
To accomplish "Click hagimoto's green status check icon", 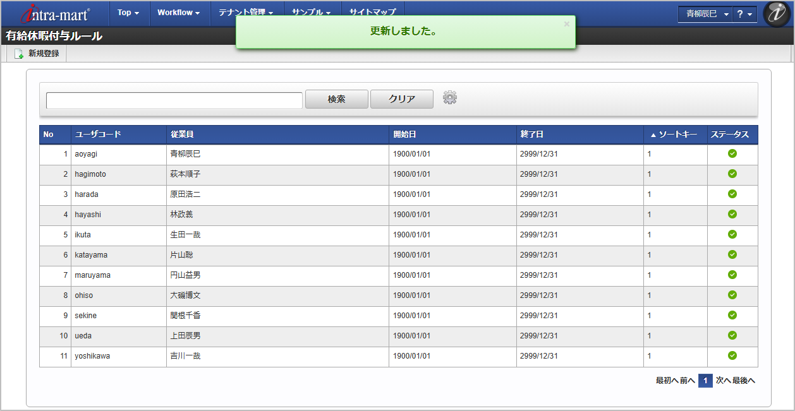I will point(732,174).
